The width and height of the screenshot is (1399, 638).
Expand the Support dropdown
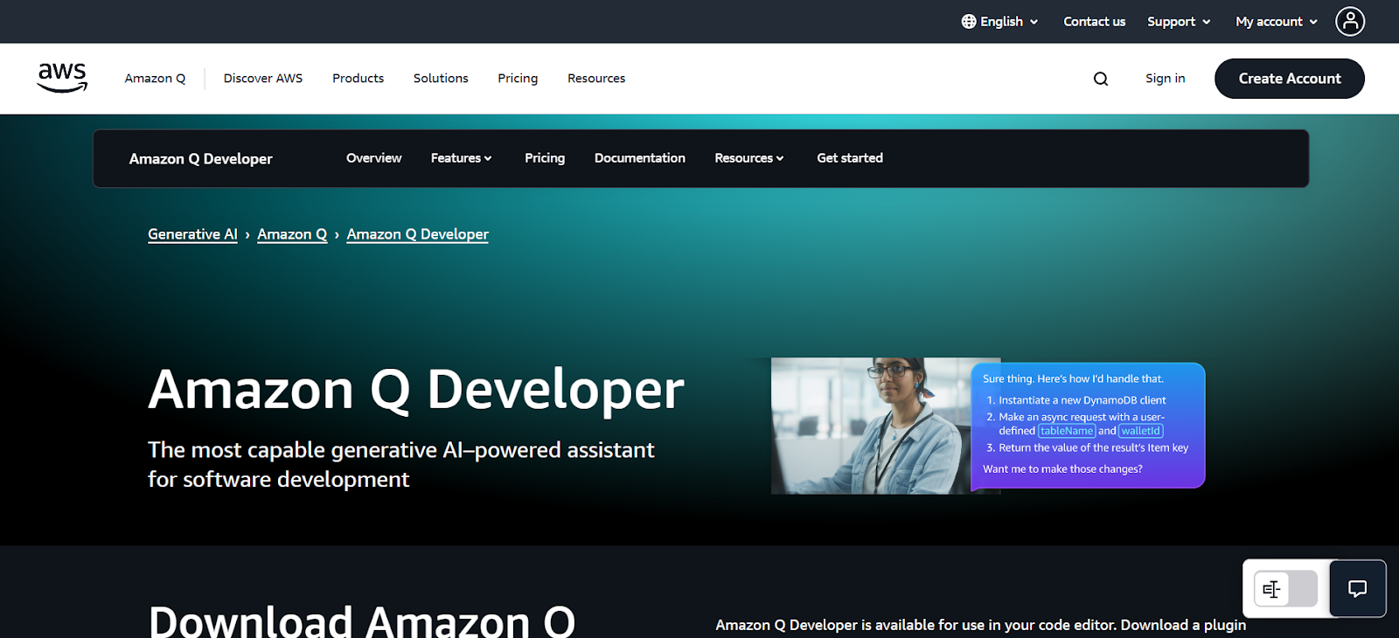pos(1179,21)
